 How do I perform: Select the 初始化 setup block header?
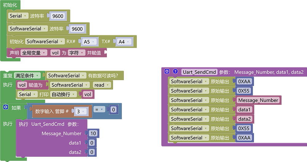tap(10, 5)
